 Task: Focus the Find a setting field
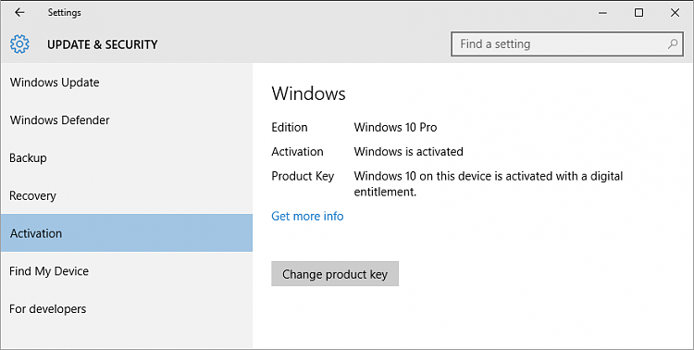[567, 44]
